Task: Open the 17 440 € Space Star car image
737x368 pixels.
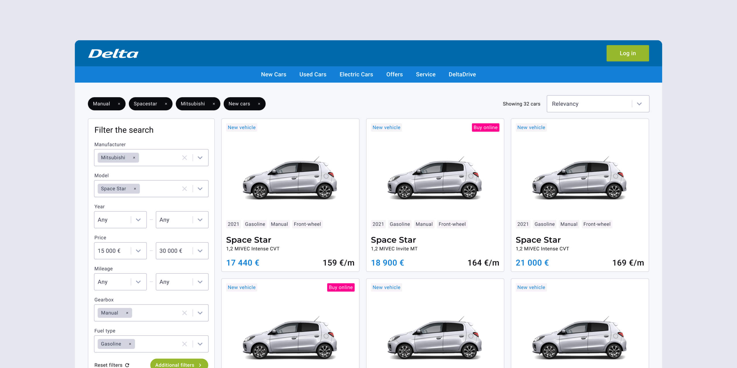Action: click(290, 178)
